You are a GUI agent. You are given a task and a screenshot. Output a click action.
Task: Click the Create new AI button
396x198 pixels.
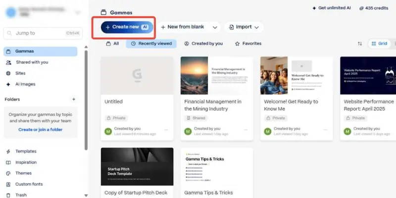click(x=127, y=27)
